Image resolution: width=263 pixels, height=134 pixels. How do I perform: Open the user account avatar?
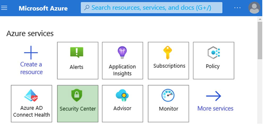tap(255, 8)
